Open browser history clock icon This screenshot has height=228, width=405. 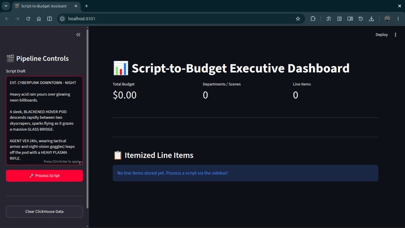361,19
